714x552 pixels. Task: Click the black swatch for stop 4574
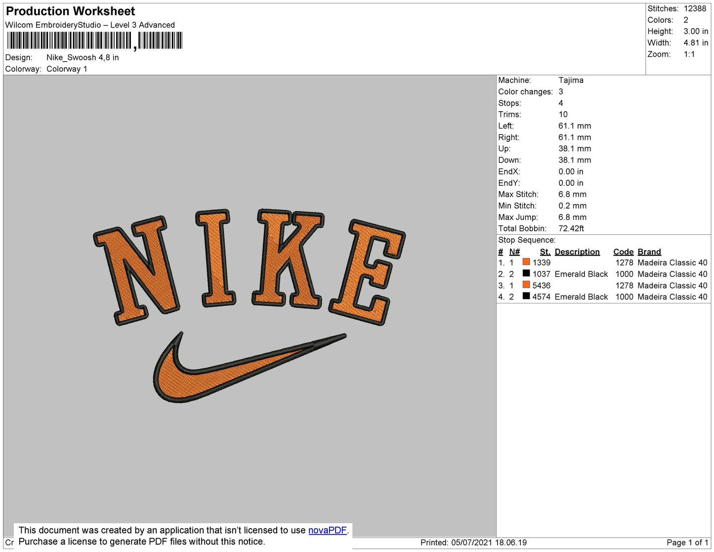click(526, 296)
